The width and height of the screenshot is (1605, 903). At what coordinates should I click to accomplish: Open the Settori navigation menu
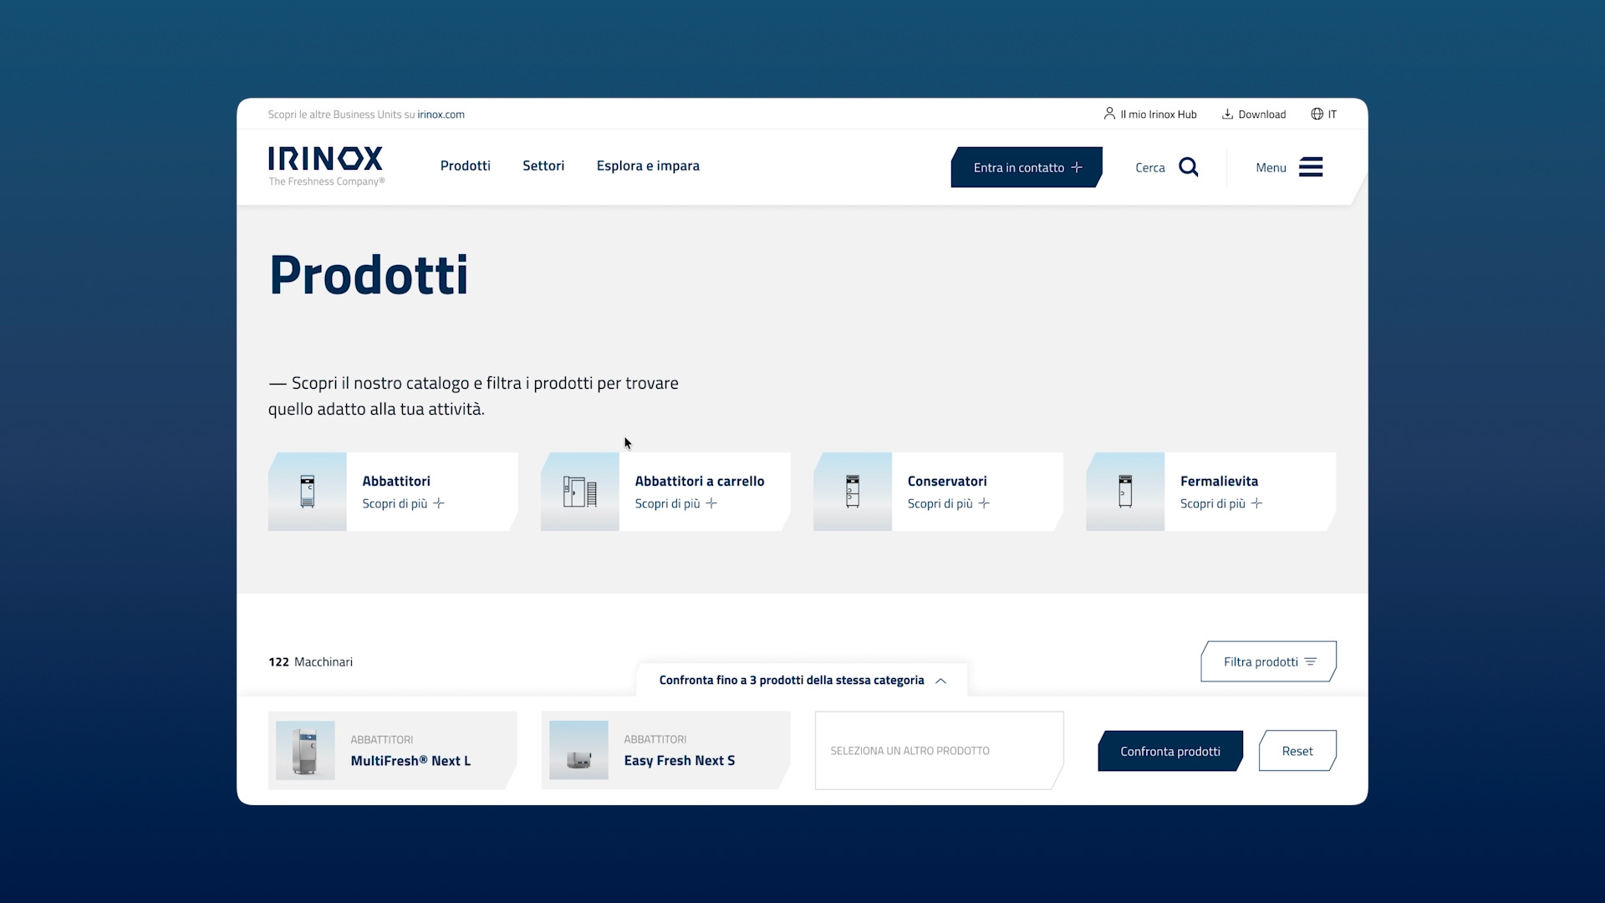coord(543,166)
